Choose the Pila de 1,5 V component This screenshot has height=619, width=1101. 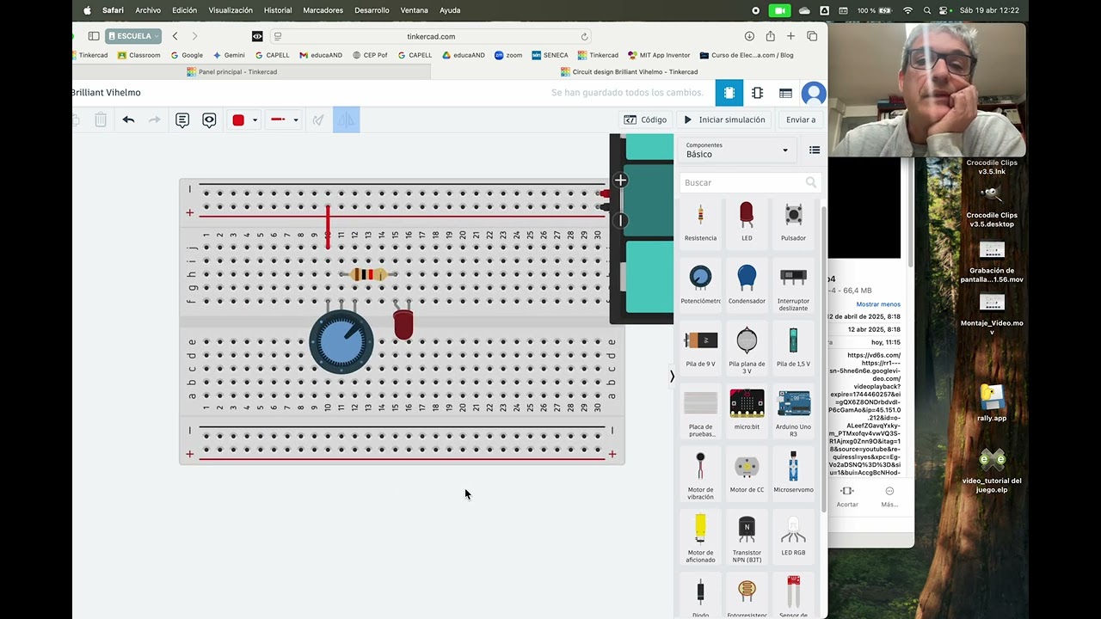point(793,348)
